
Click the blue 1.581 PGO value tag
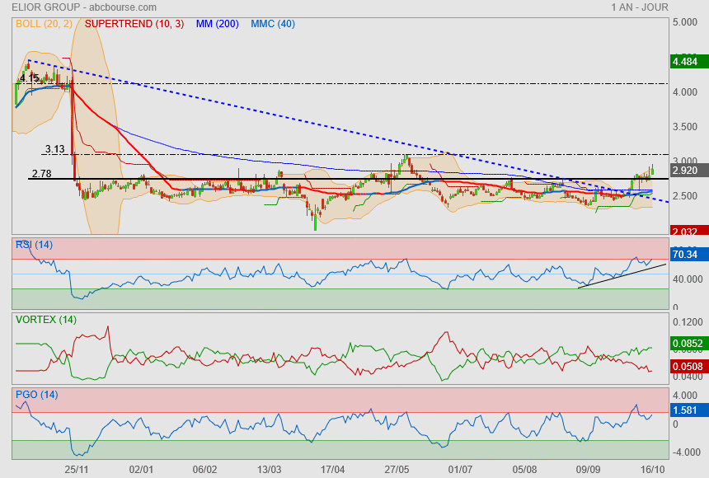685,410
